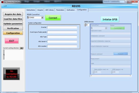Screen dimensions: 139x93
Task: Click the Initialize GPIB button
Action: point(110,19)
